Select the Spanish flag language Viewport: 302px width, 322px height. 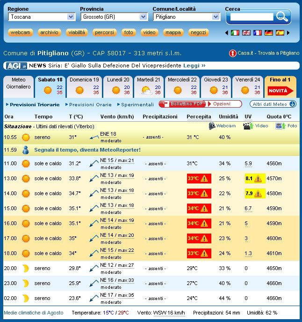(x=280, y=33)
